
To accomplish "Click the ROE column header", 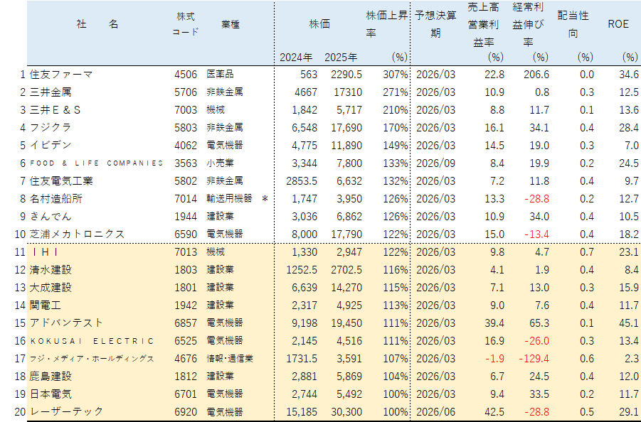I will [x=618, y=24].
